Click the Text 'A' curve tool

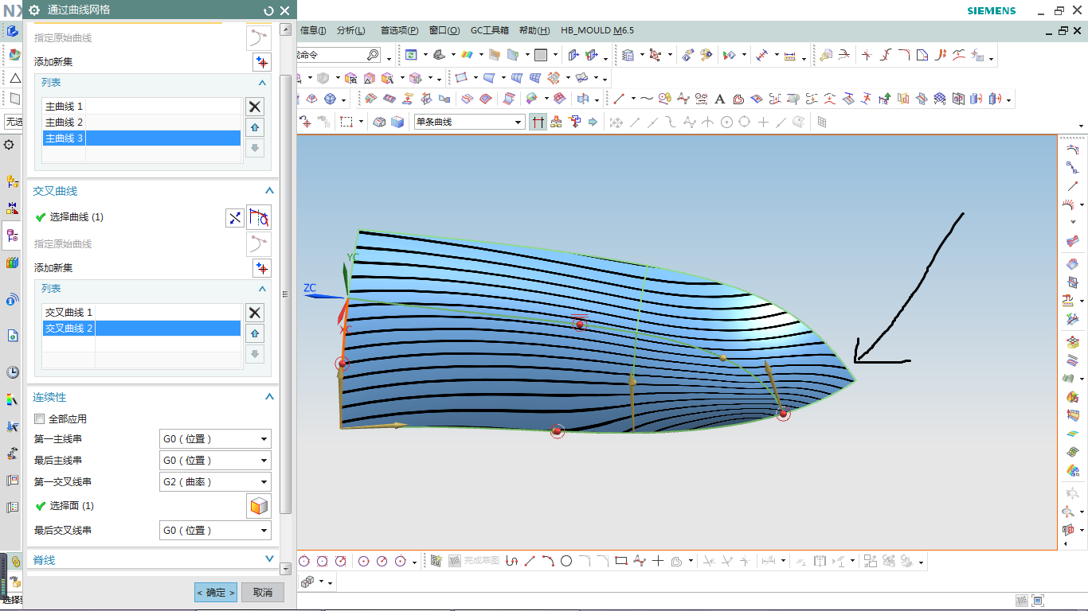720,99
